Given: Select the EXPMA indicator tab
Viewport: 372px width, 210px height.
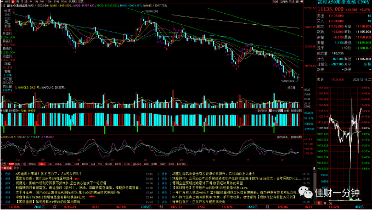Looking at the screenshot, I should click(x=182, y=164).
